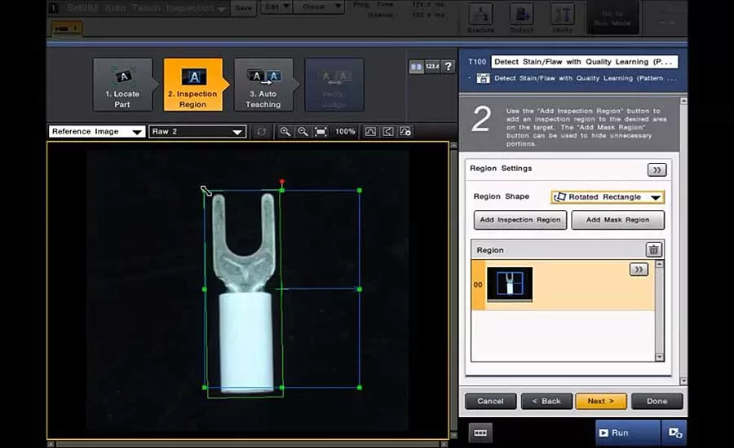Click Add Inspection Region button
The image size is (734, 448).
pyautogui.click(x=520, y=220)
